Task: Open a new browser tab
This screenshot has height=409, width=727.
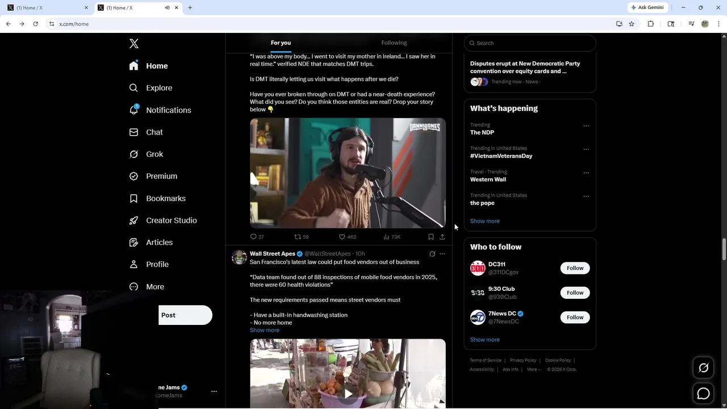Action: (x=190, y=7)
